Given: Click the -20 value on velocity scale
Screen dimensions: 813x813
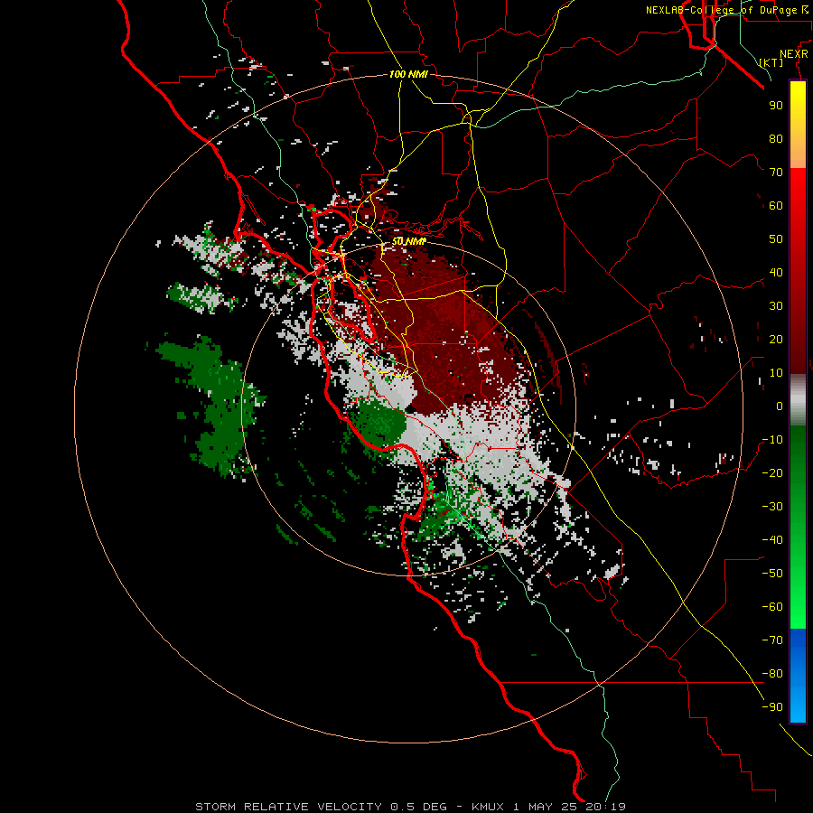Looking at the screenshot, I should point(772,473).
